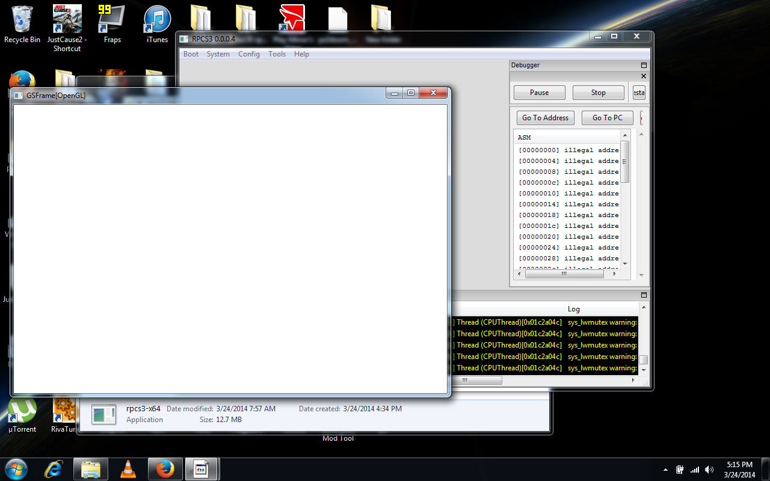This screenshot has height=481, width=770.
Task: Float the Debugger panel with its undock icon
Action: coord(644,65)
